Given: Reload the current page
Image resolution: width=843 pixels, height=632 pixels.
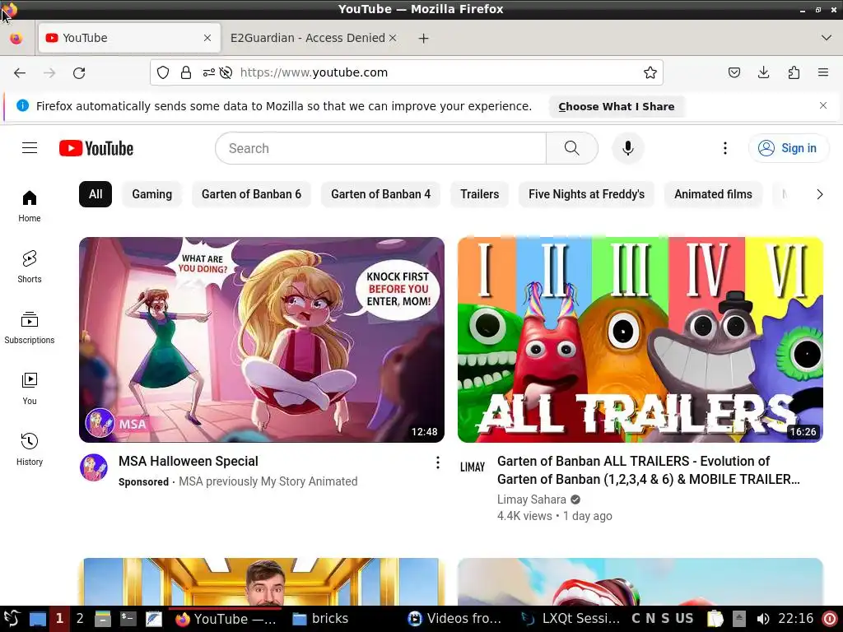Looking at the screenshot, I should coord(79,72).
